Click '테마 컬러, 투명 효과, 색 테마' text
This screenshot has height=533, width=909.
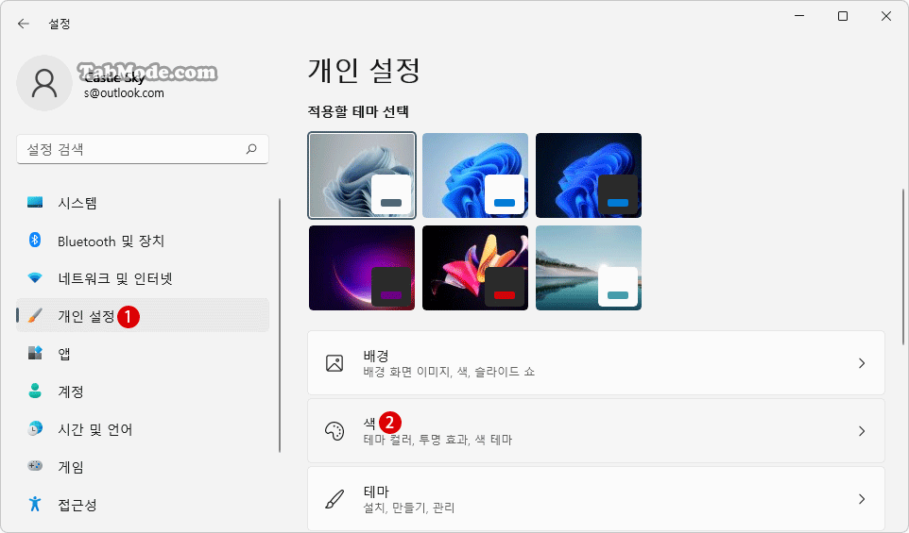click(x=437, y=440)
